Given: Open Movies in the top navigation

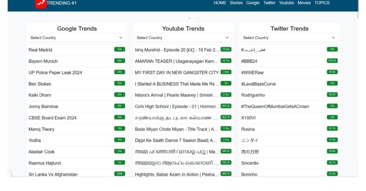Looking at the screenshot, I should (304, 3).
